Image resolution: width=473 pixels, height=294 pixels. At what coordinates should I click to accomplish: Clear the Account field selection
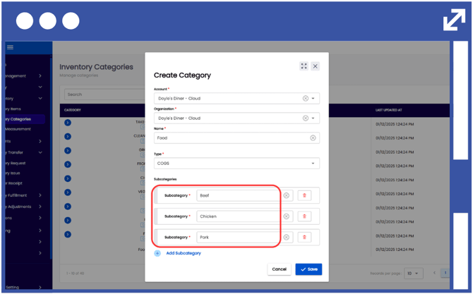[306, 99]
